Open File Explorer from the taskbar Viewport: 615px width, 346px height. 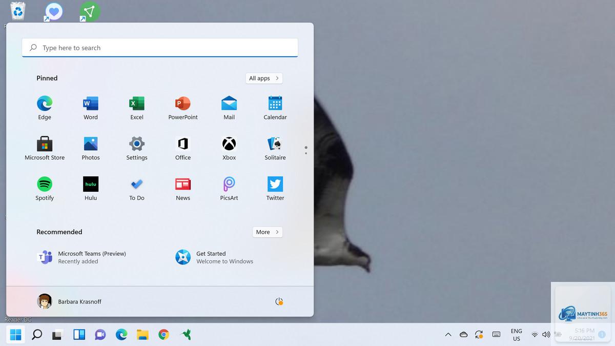click(142, 335)
